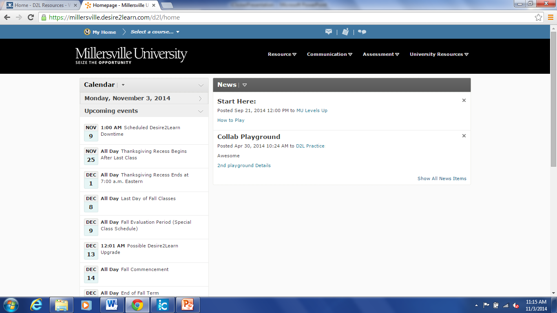
Task: Switch to PowerPoint in taskbar
Action: coord(188,305)
